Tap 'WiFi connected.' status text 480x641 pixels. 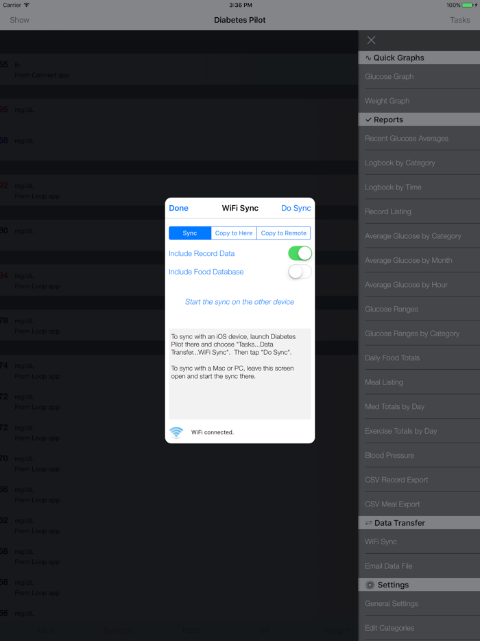click(x=213, y=432)
